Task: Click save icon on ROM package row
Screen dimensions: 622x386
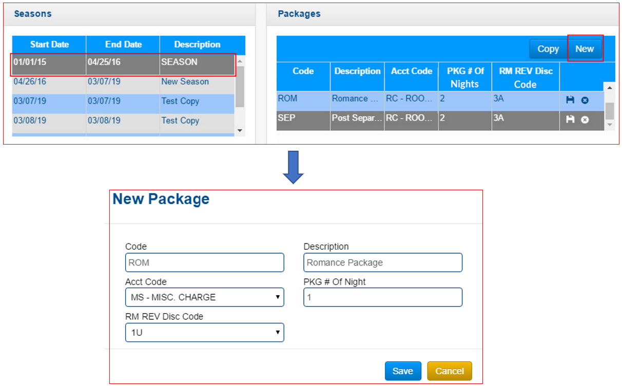Action: tap(570, 100)
